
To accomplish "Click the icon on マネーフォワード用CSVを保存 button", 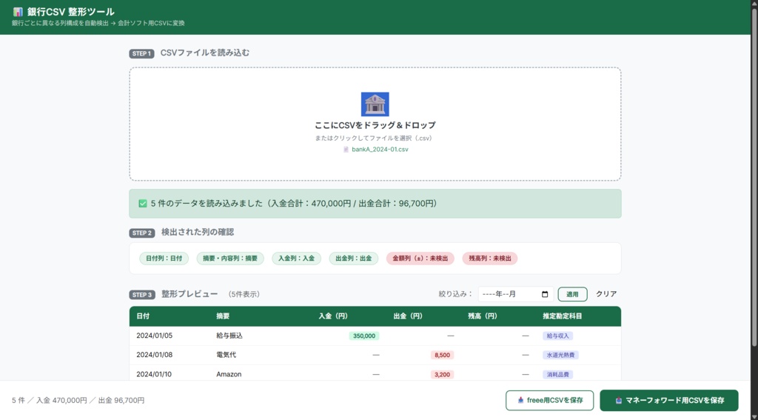I will click(618, 400).
